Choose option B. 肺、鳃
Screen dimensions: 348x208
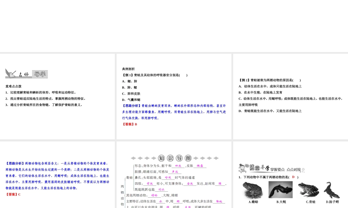coord(129,87)
